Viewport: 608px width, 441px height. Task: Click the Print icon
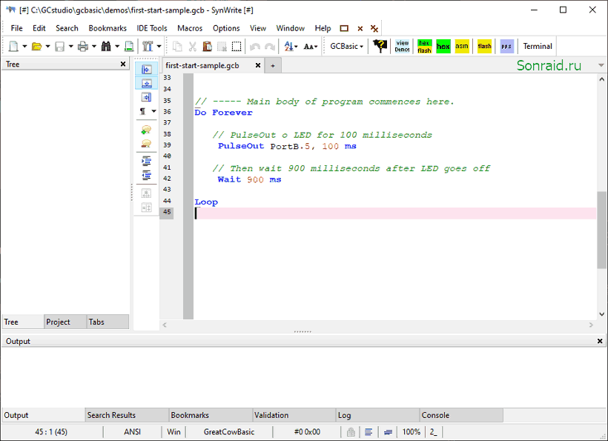pyautogui.click(x=82, y=47)
